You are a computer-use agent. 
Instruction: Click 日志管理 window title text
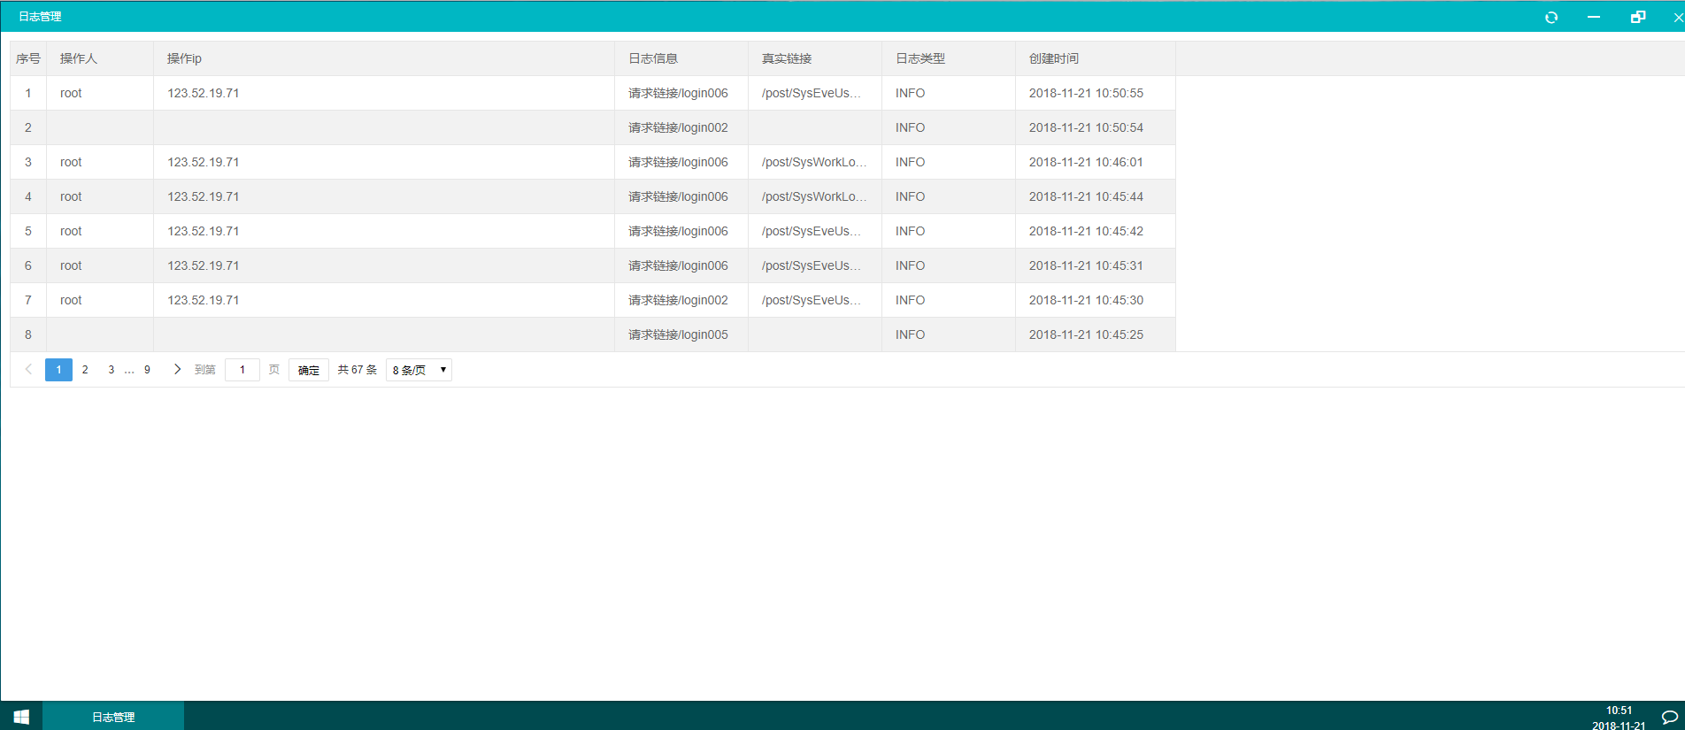41,17
